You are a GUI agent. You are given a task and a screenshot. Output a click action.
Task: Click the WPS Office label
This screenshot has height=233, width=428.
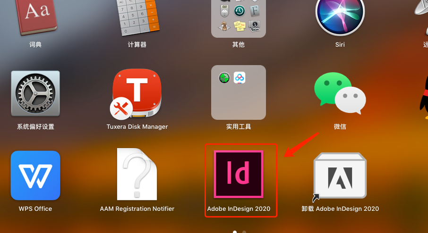coord(35,209)
